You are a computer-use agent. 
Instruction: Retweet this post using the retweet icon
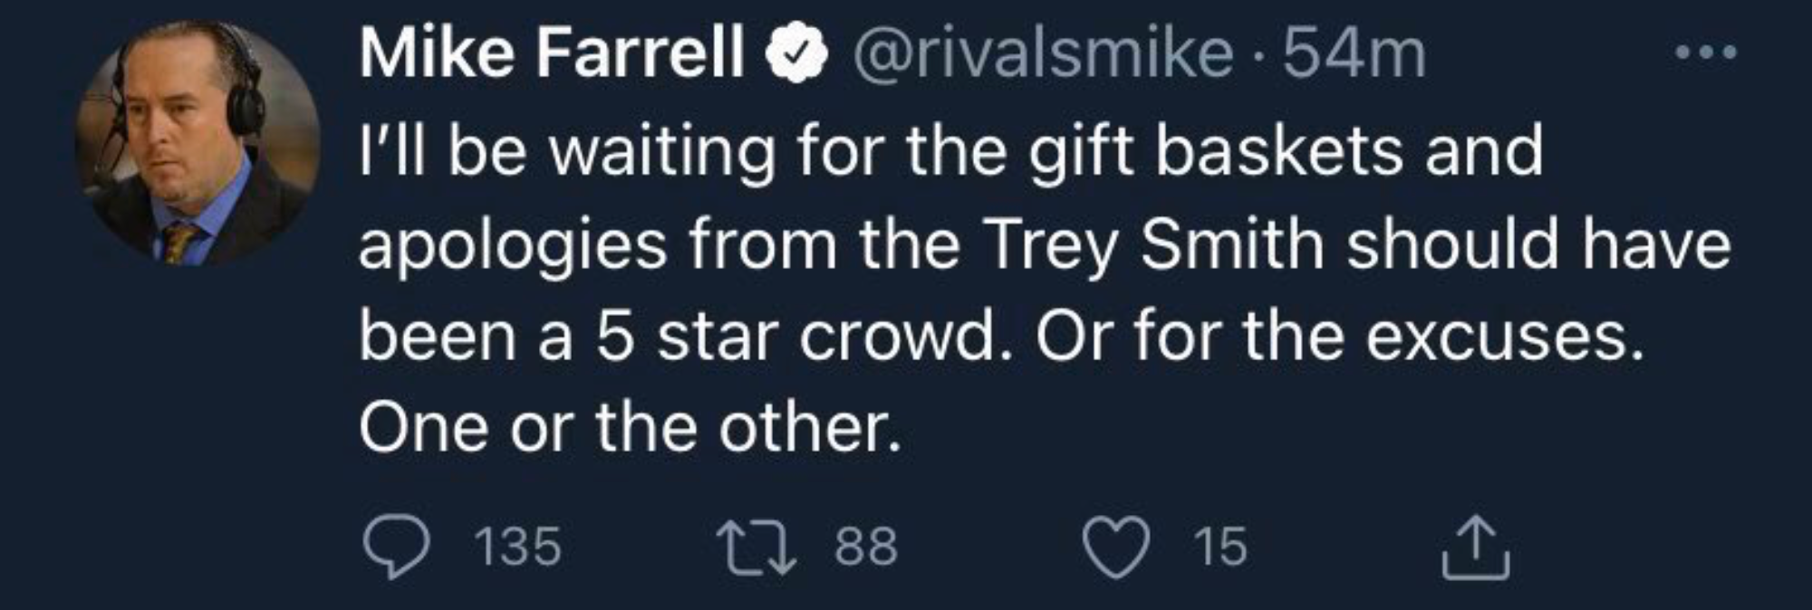tap(755, 547)
